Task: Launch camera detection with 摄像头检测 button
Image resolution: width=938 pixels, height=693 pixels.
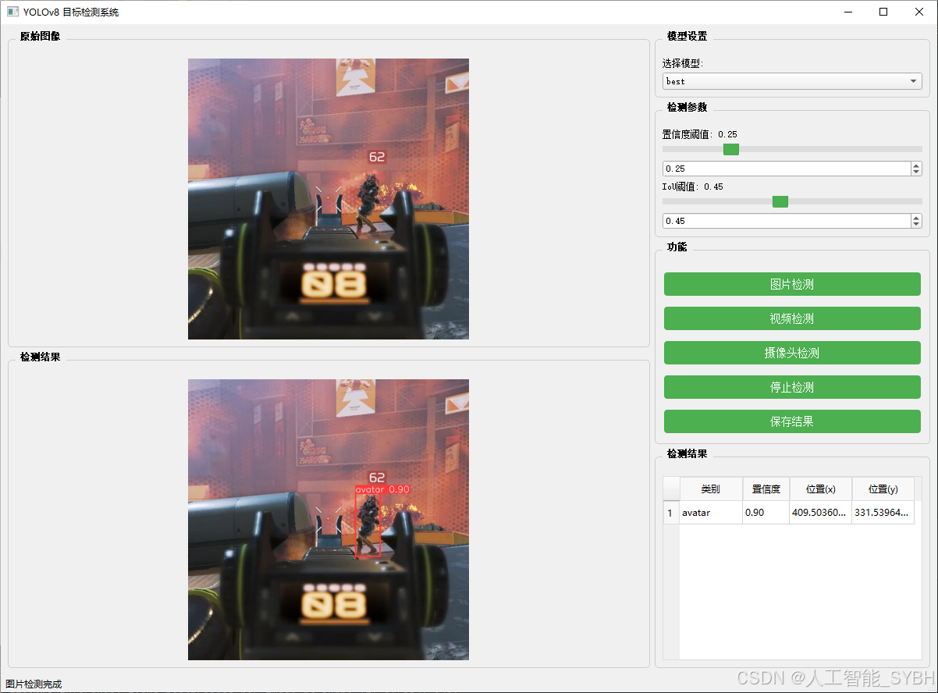Action: tap(792, 353)
